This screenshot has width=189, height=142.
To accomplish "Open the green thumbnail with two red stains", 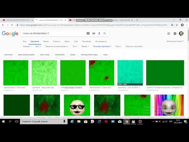I will [x=102, y=73].
